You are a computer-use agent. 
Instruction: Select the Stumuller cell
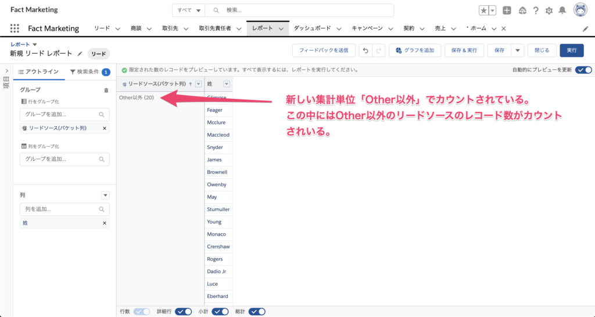click(x=218, y=209)
